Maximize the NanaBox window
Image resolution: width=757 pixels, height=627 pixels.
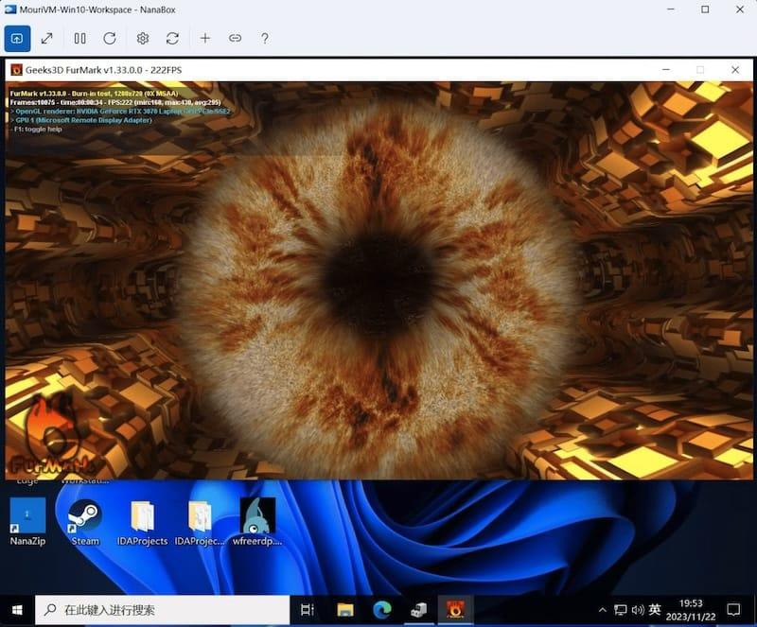[x=705, y=9]
